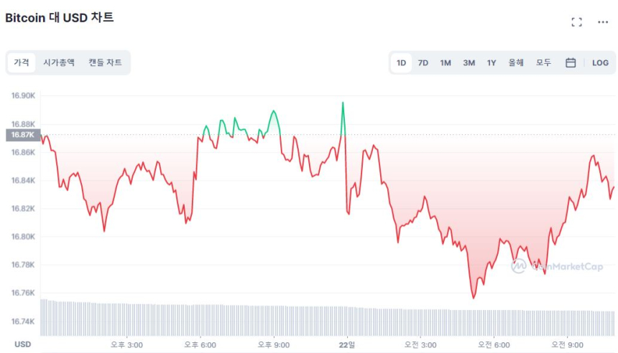This screenshot has width=618, height=353.
Task: Choose the 3M time range
Action: pos(469,63)
